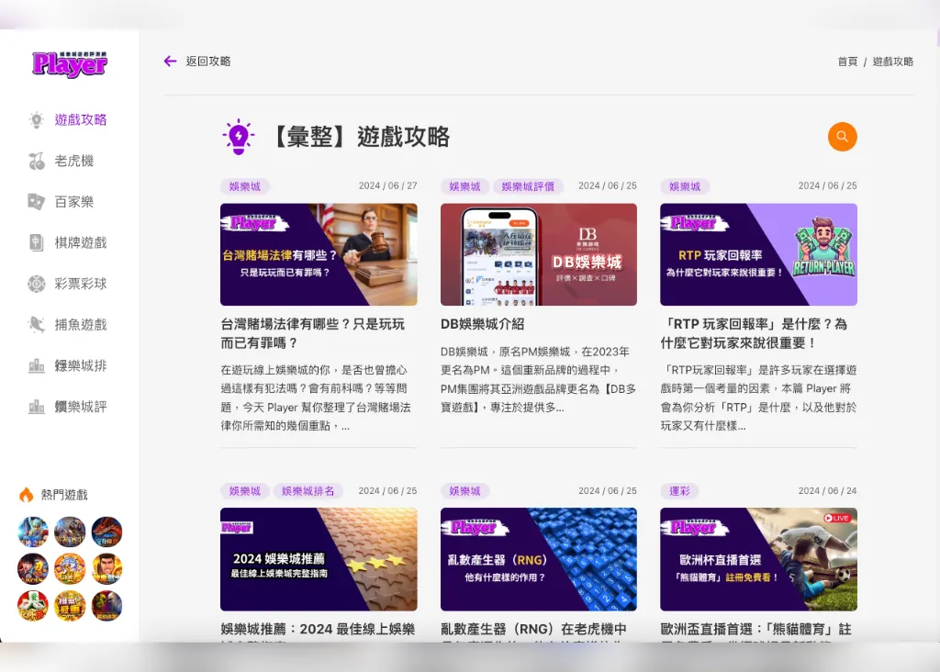Open the orange search magnifier icon

[x=842, y=136]
